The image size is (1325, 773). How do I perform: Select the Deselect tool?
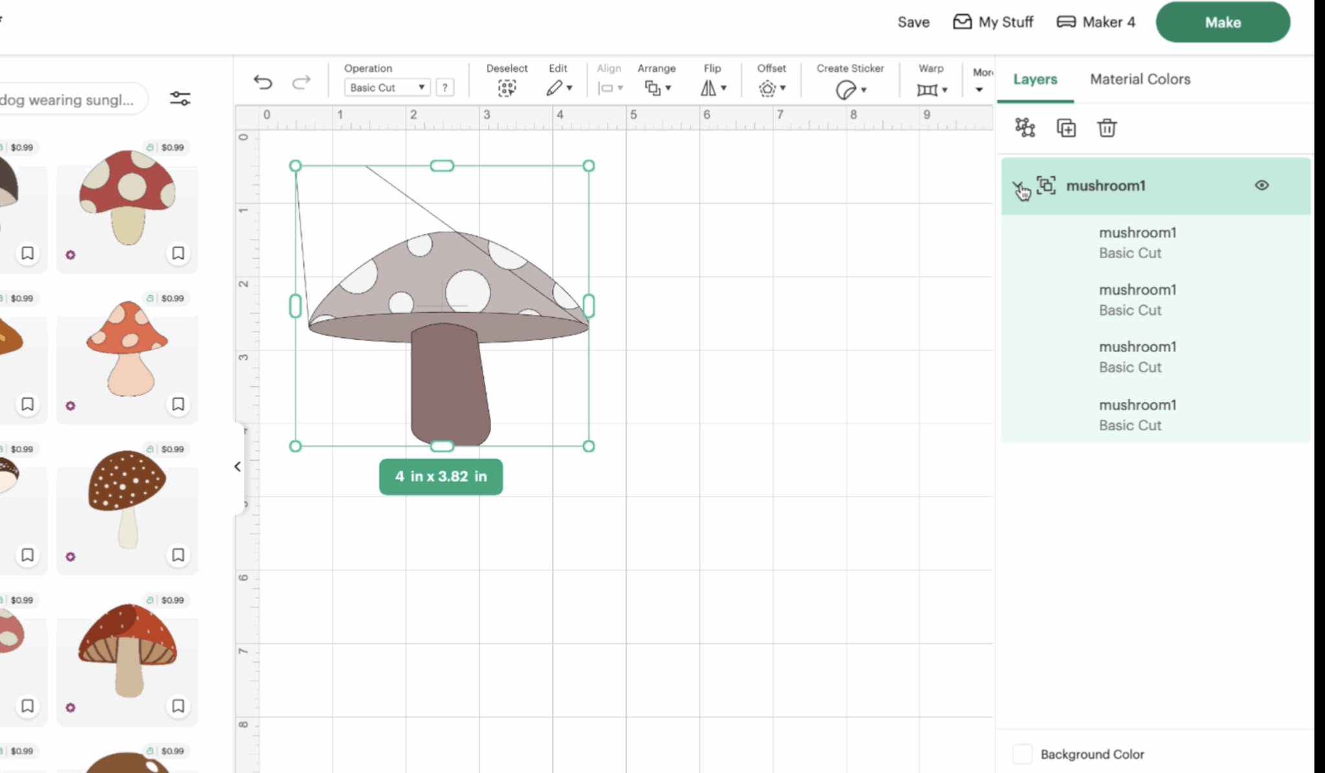pyautogui.click(x=507, y=89)
